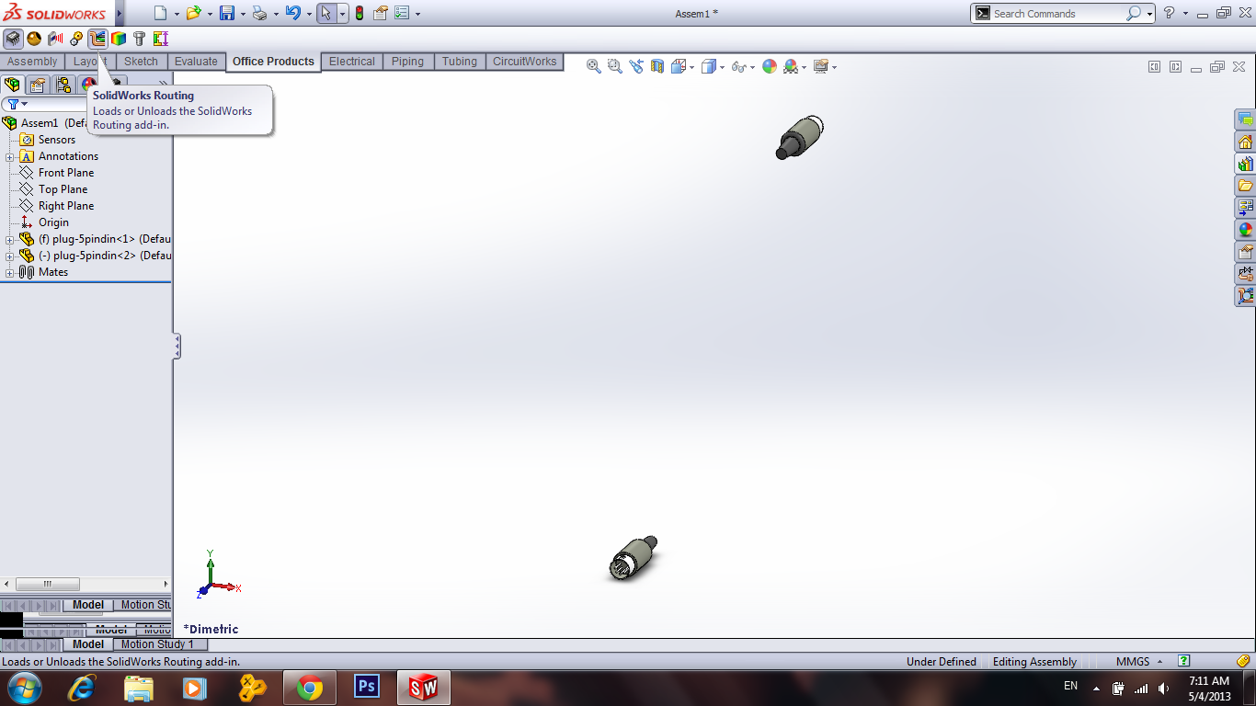Viewport: 1256px width, 706px height.
Task: Open SolidWorks Resources in task pane
Action: (x=1246, y=142)
